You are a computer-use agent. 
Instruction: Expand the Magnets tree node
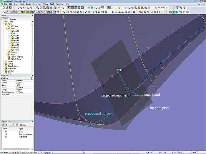pyautogui.click(x=6, y=52)
